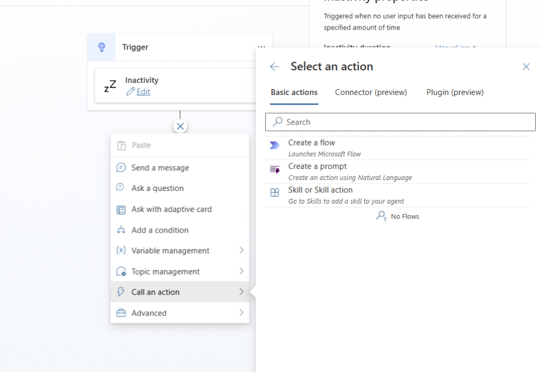
Task: Click 'Triggered when no user input' description
Action: 405,22
